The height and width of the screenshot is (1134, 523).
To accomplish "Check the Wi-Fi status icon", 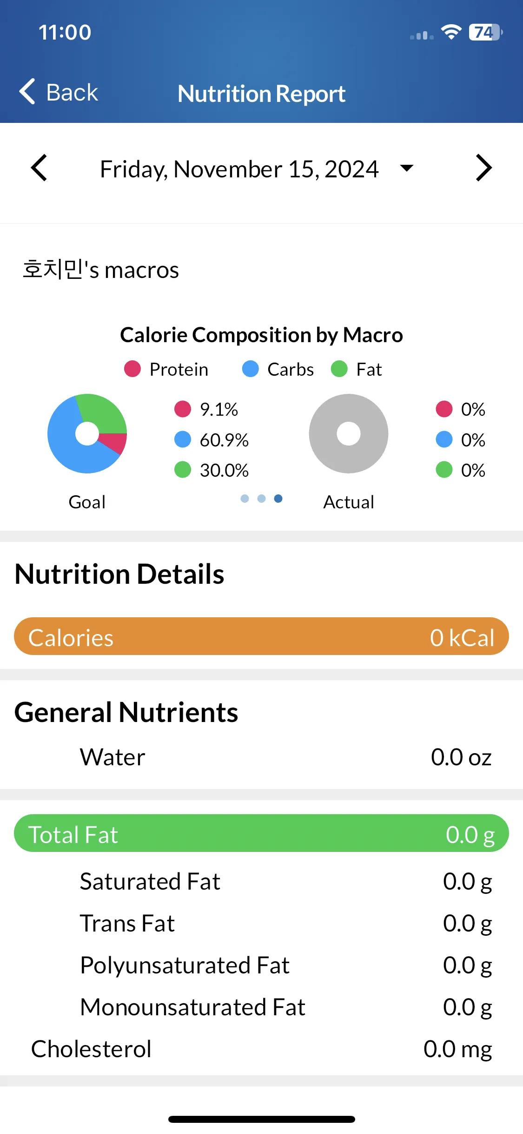I will pos(451,32).
